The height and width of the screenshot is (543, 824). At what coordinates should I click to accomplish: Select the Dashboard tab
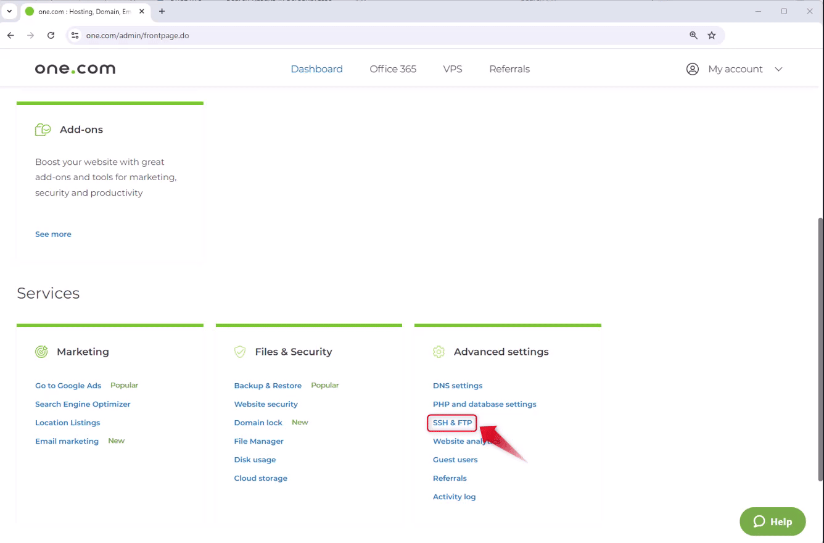[x=316, y=68]
